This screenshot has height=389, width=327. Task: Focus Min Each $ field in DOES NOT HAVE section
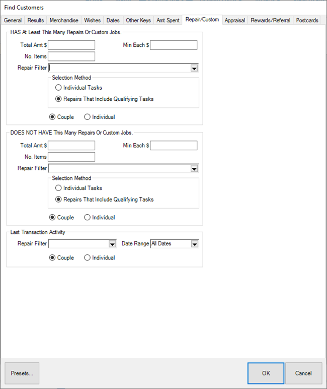(174, 146)
